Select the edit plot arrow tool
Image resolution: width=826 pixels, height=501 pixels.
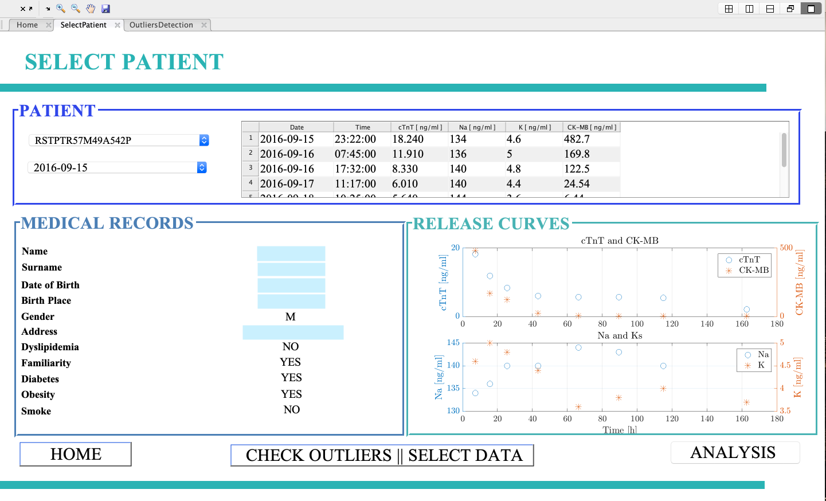click(x=48, y=9)
